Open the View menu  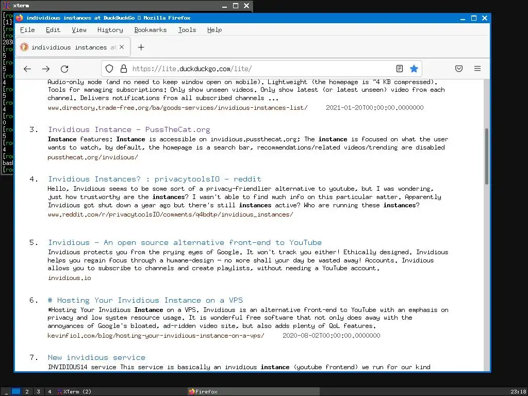[79, 30]
